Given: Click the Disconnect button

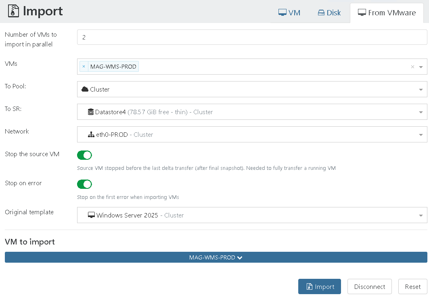Looking at the screenshot, I should [x=369, y=286].
